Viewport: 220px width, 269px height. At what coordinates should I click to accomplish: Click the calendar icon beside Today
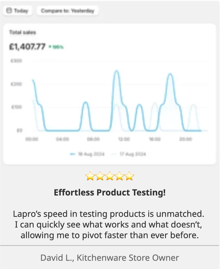(x=9, y=11)
